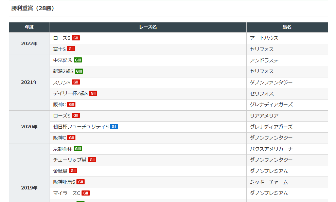Screen dimensions: 336x202
Task: Click the green GIII badge beside 京都金杯
Action: click(x=78, y=148)
